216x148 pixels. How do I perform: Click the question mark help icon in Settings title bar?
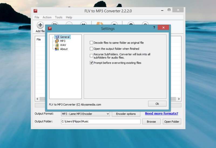[154, 27]
